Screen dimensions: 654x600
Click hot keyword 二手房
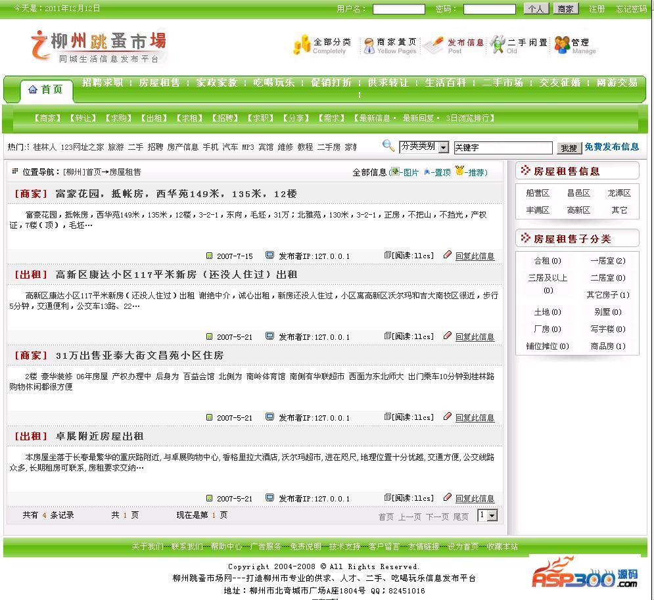(329, 147)
